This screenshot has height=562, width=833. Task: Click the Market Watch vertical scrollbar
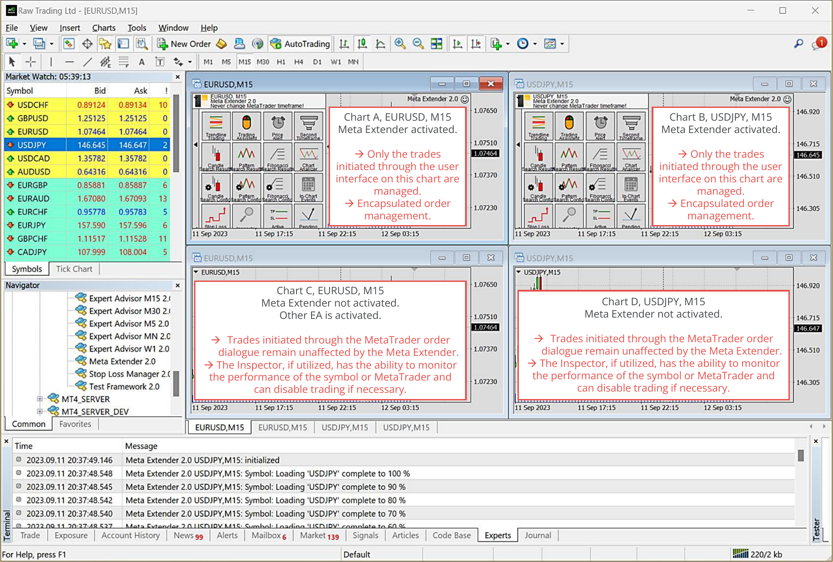pyautogui.click(x=176, y=133)
